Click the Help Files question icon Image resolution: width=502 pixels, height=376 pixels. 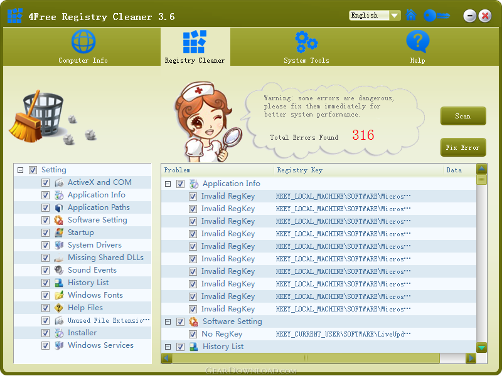59,308
